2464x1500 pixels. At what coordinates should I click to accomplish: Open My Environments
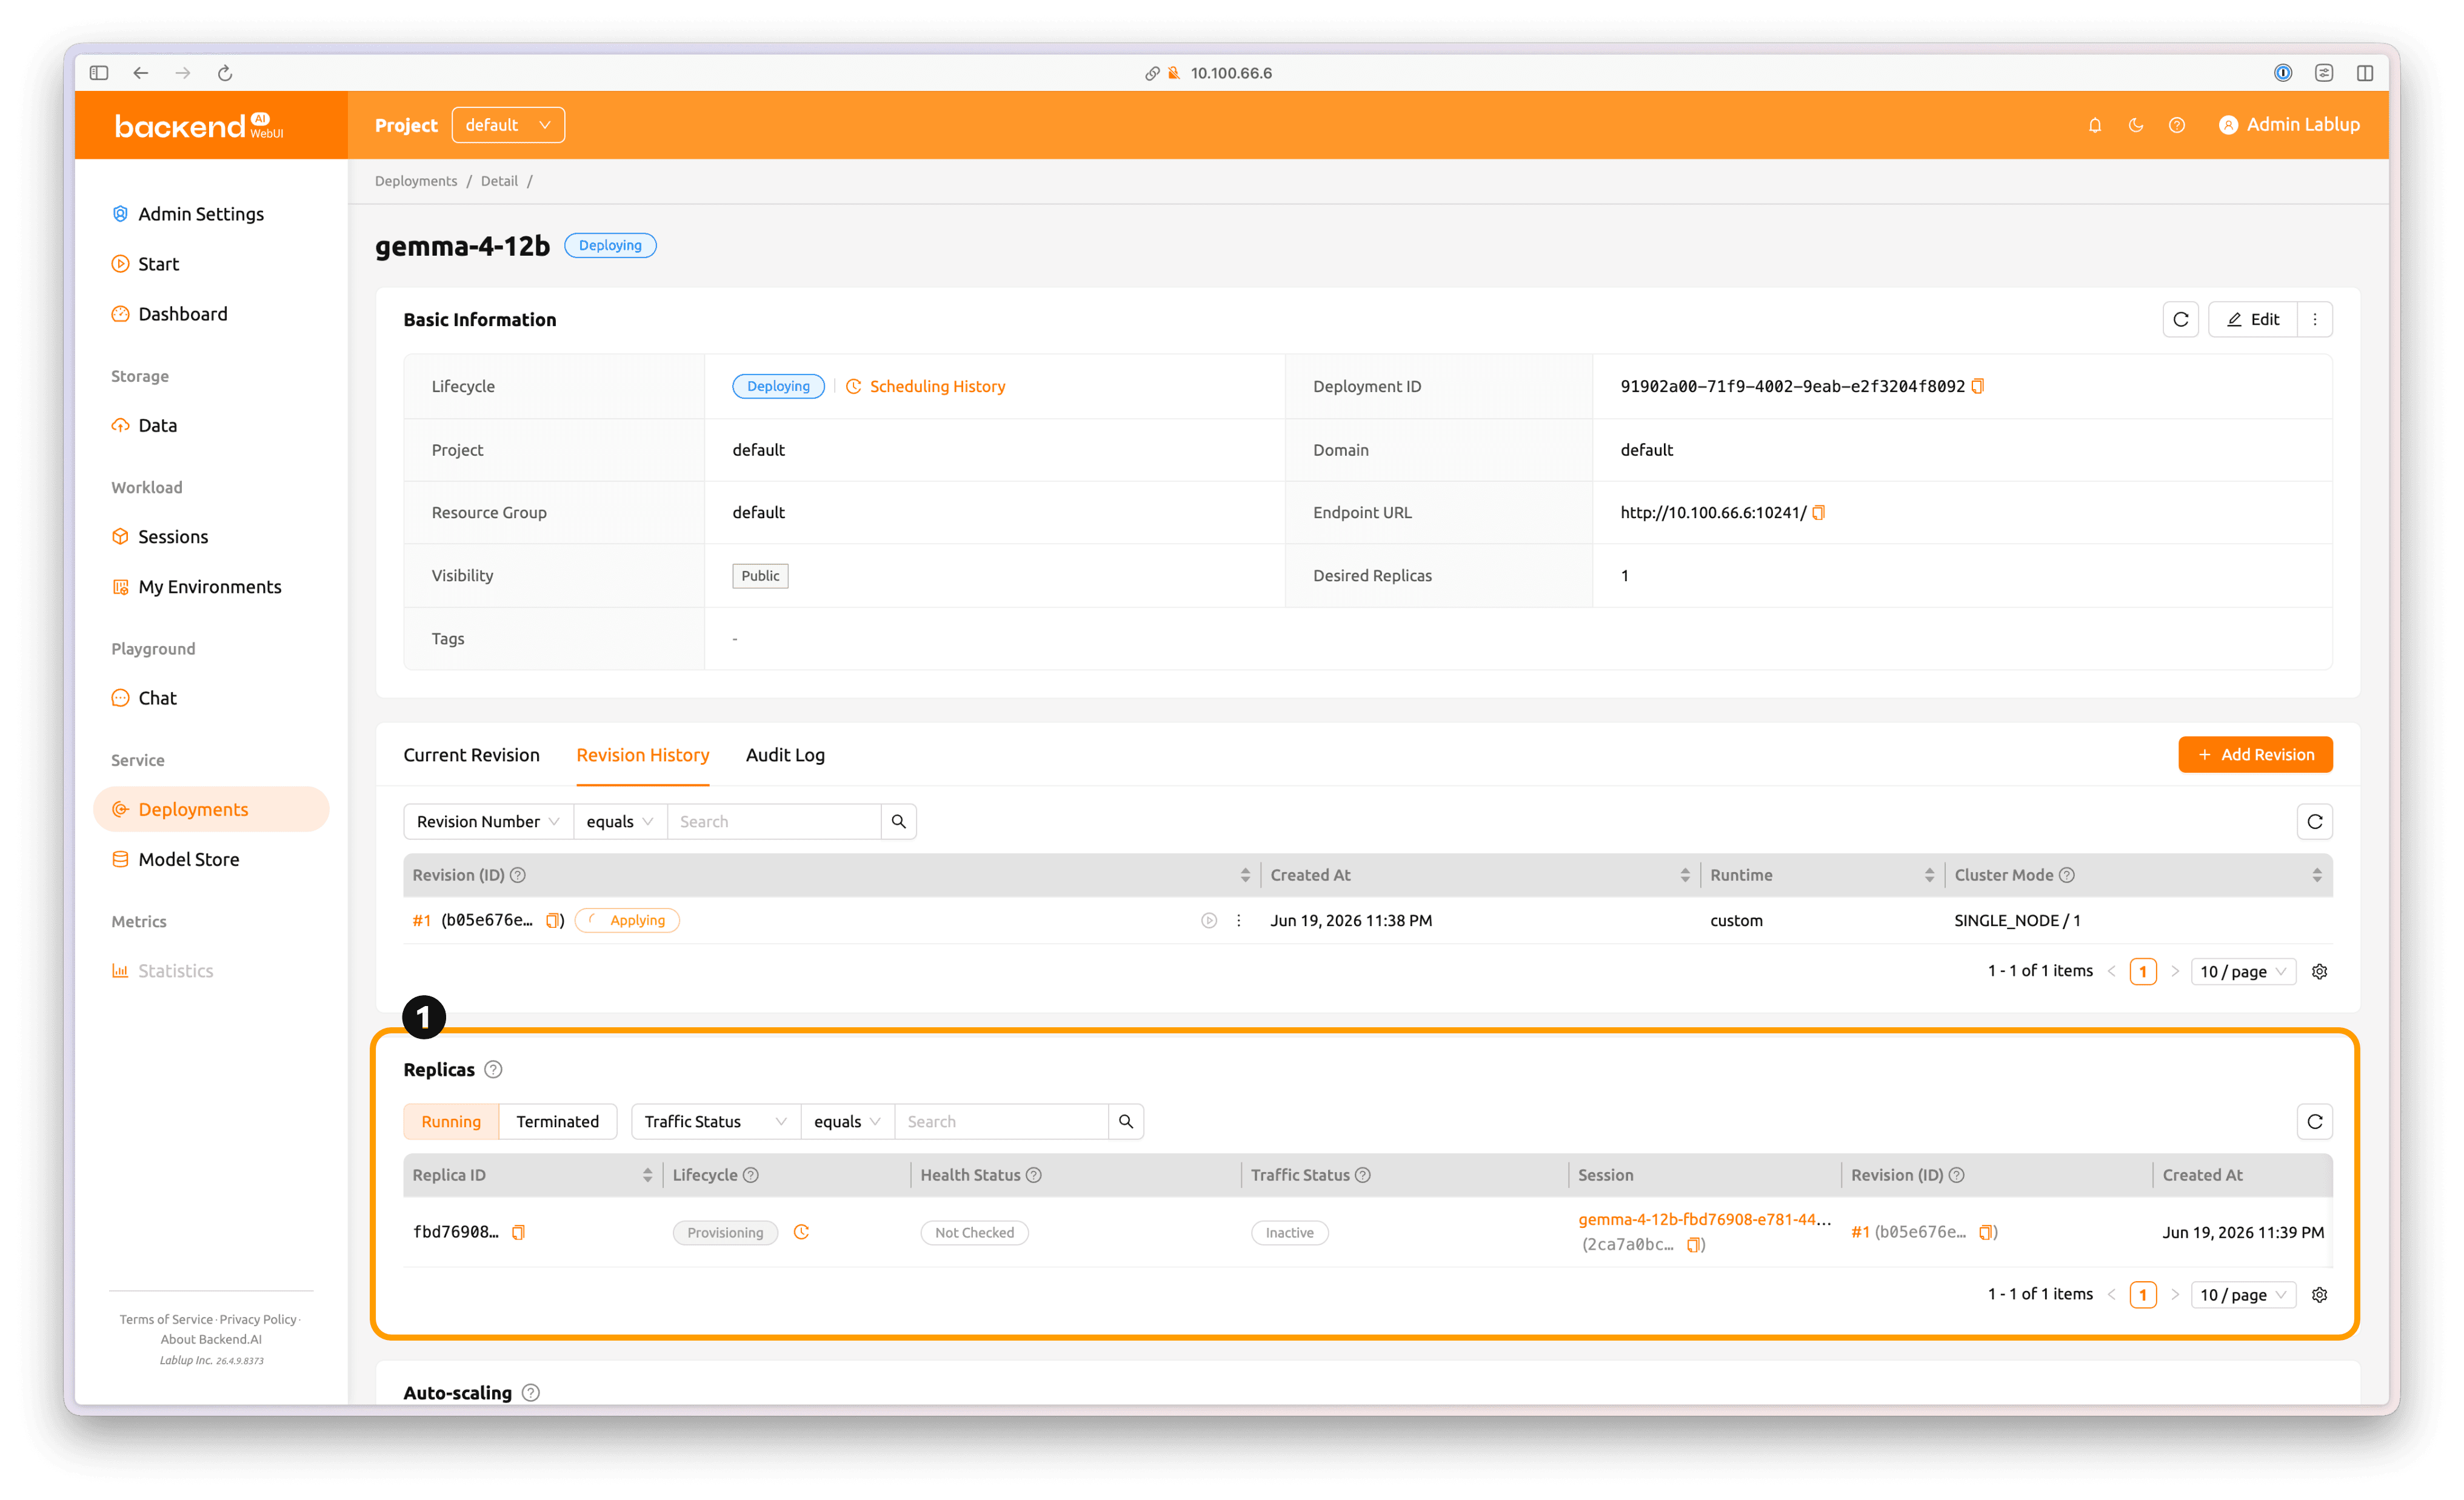[x=210, y=587]
